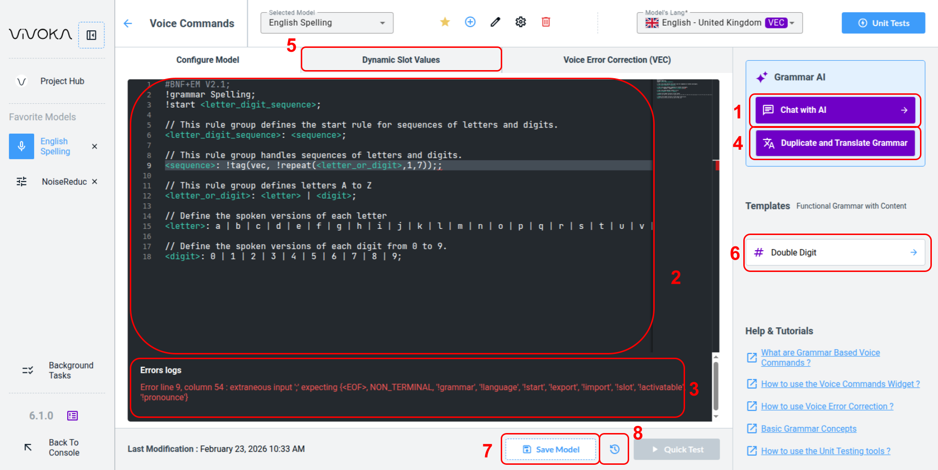Click the Chat with AI button
The width and height of the screenshot is (938, 470).
tap(835, 110)
